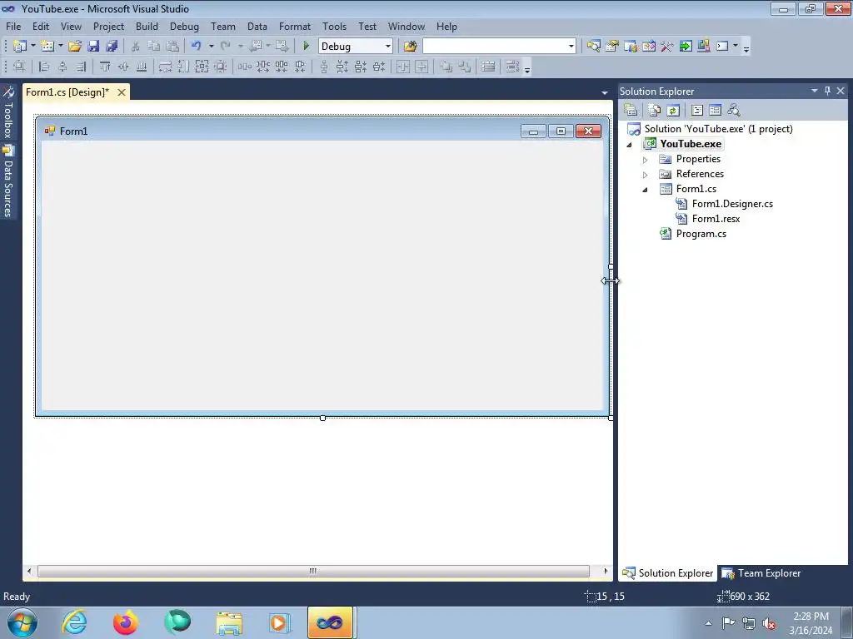
Task: Open the empty Find combo box dropdown
Action: tap(571, 47)
